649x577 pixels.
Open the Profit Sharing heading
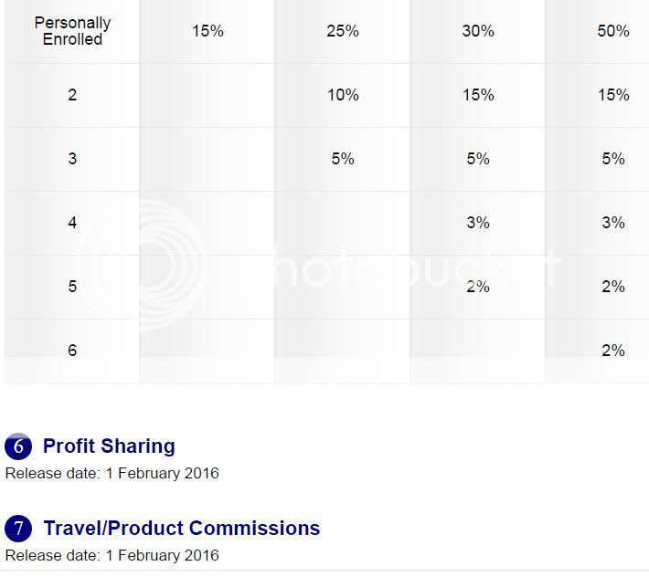point(110,446)
